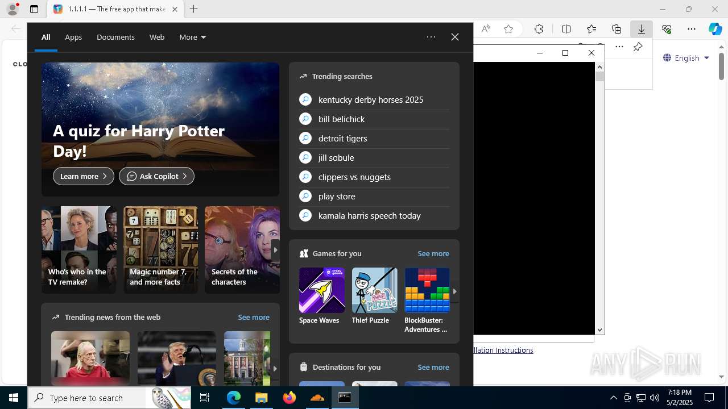Open Thief Puzzle game
The width and height of the screenshot is (728, 409).
click(374, 296)
